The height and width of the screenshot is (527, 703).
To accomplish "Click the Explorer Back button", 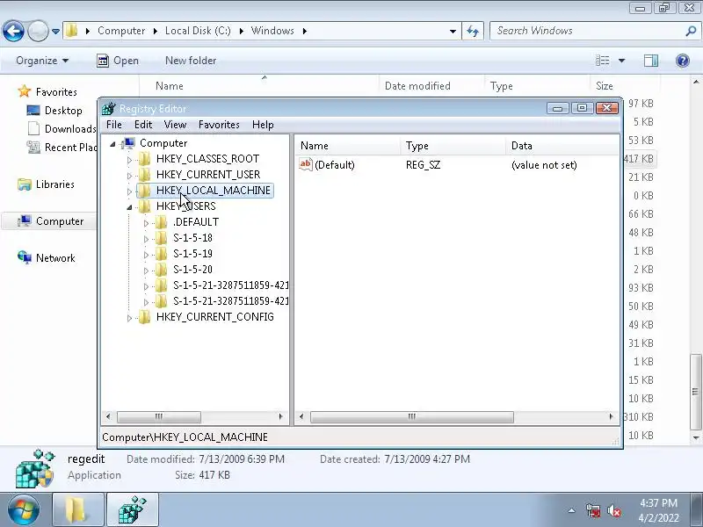I will point(13,32).
